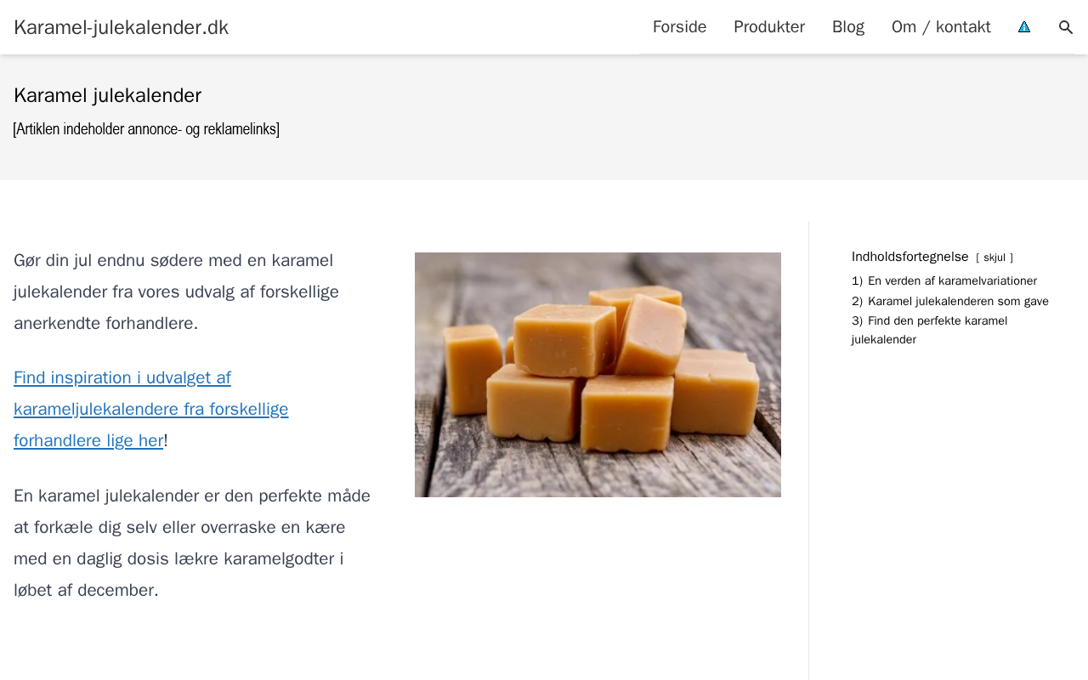
Task: Click the Karamel-julekalender.dk site title
Action: 121,27
